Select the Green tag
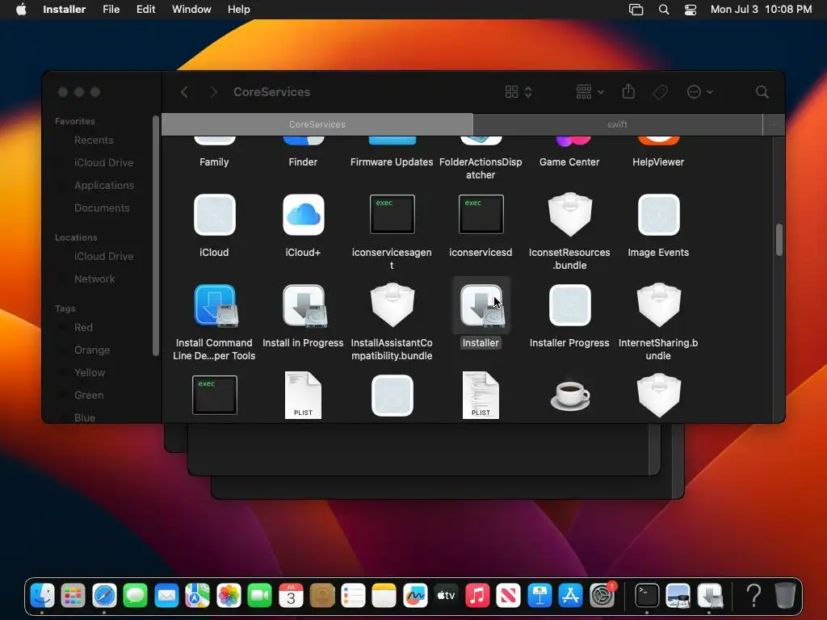The image size is (827, 620). tap(89, 396)
